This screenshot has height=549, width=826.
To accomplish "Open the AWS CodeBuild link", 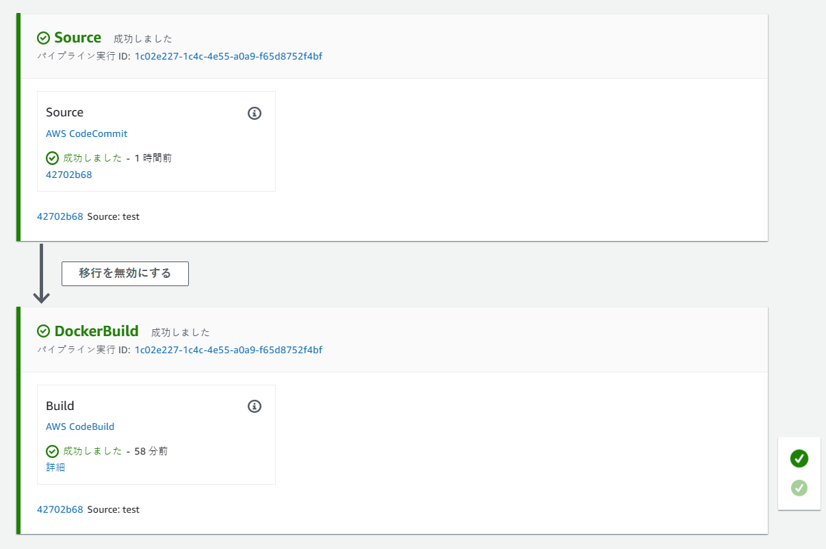I will click(80, 426).
